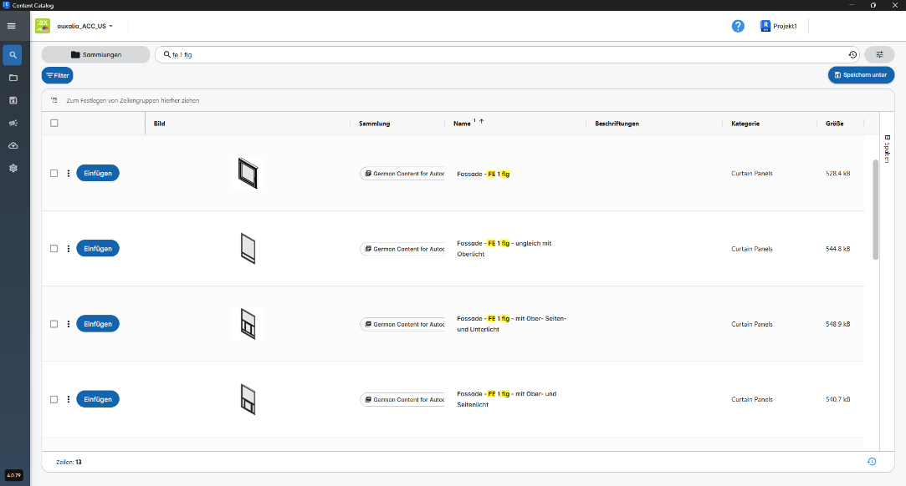Open the folder view in the left sidebar

13,78
